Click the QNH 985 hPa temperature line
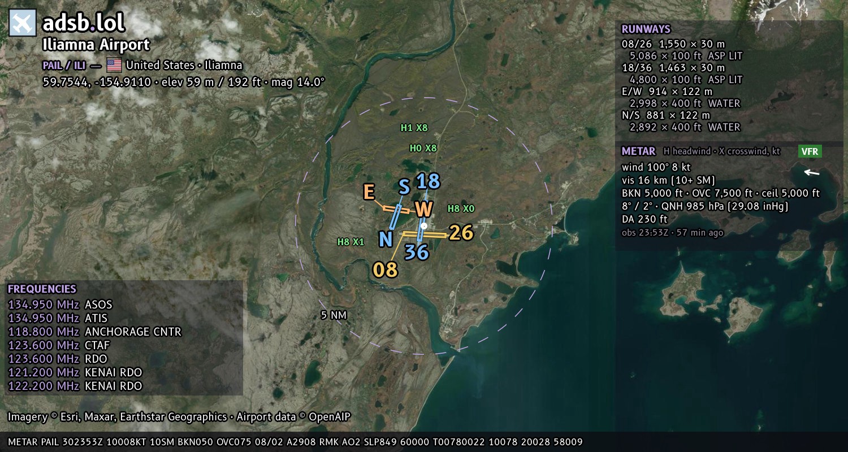The image size is (848, 452). [705, 206]
